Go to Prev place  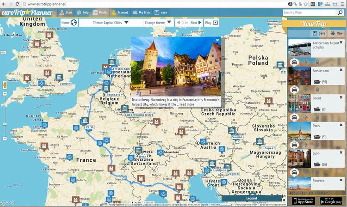click(182, 23)
